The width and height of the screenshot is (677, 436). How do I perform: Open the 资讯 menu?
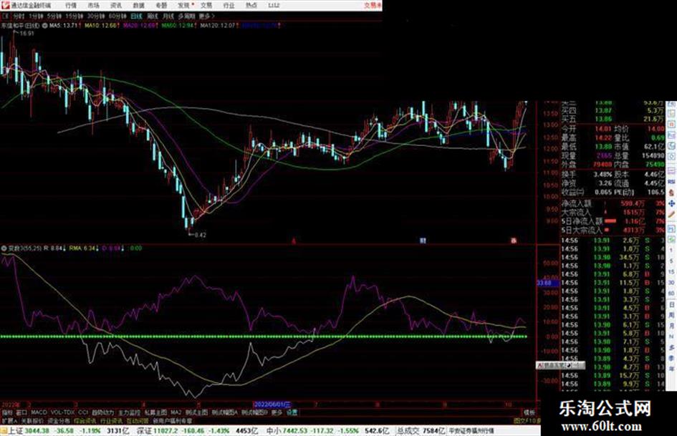(116, 6)
